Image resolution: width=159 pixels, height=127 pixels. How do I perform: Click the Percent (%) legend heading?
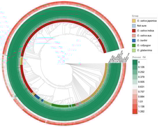(x=139, y=57)
